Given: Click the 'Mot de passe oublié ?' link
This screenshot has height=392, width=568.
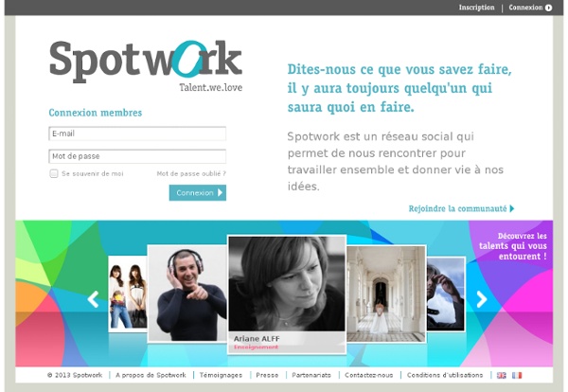Looking at the screenshot, I should [x=191, y=173].
